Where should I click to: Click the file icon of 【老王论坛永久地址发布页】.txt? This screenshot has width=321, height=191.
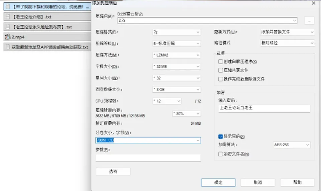pyautogui.click(x=8, y=27)
